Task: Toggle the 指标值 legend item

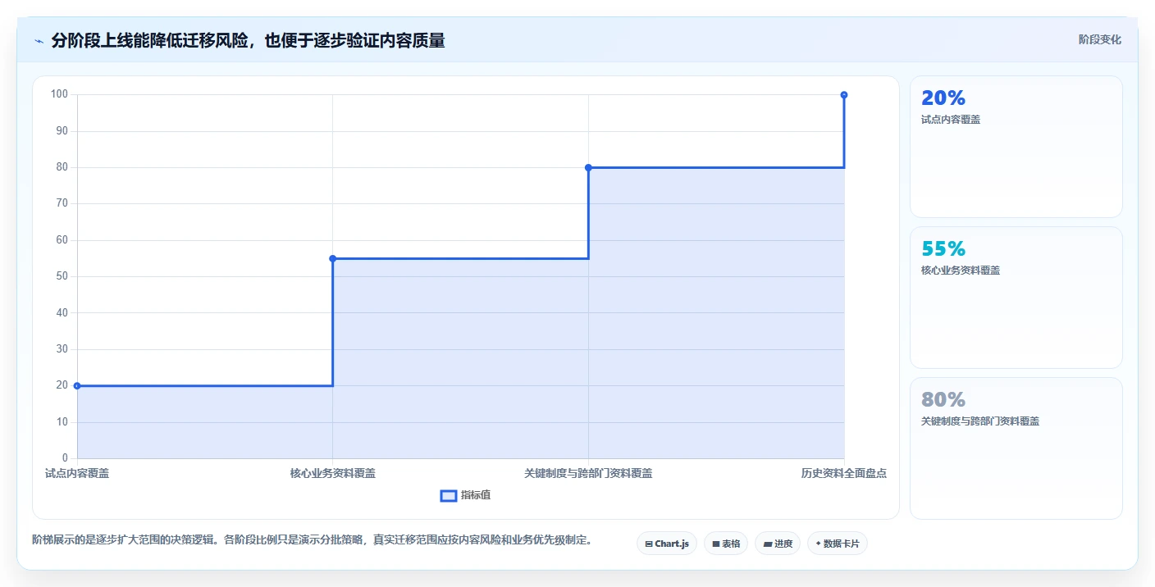Action: [466, 495]
